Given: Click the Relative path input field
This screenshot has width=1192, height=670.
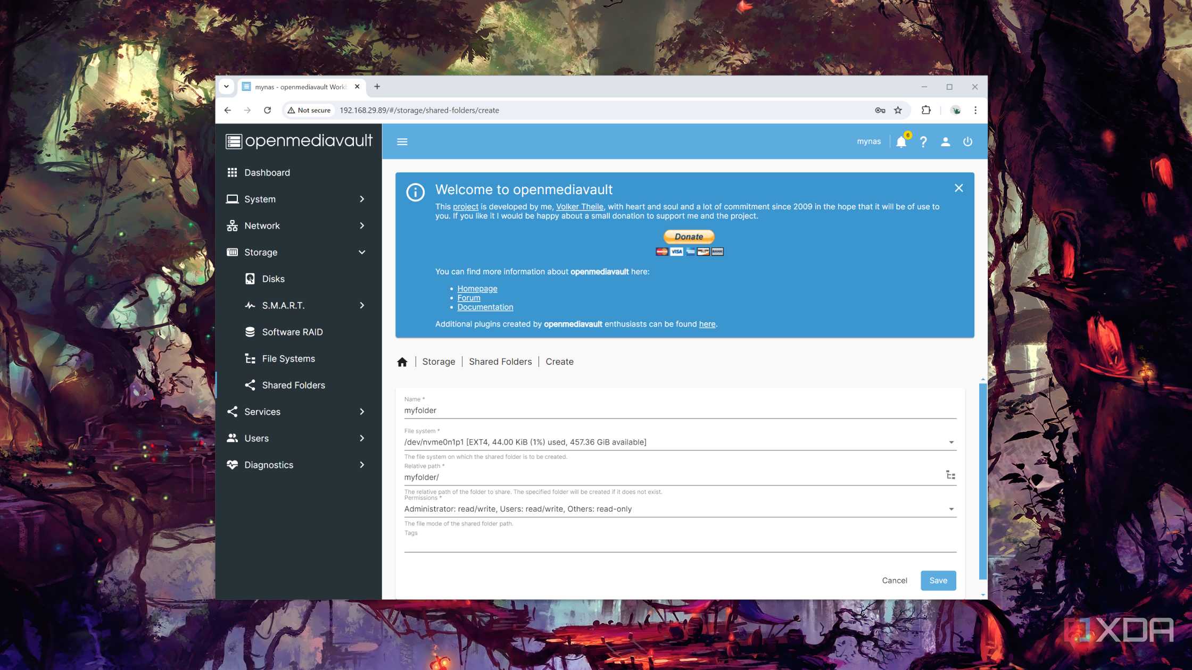Looking at the screenshot, I should pos(673,477).
